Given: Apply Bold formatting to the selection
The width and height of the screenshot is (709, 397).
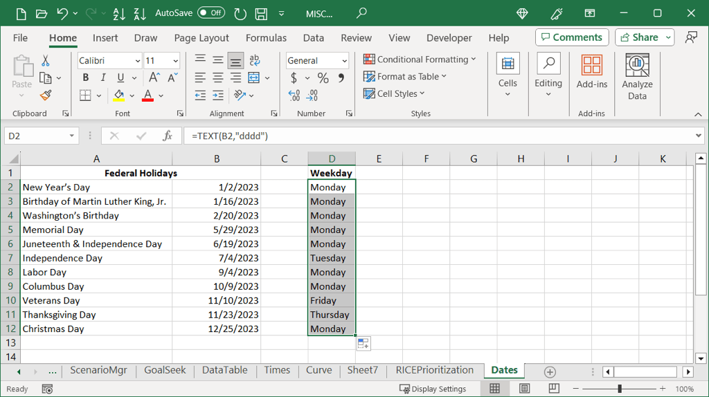Looking at the screenshot, I should [86, 78].
